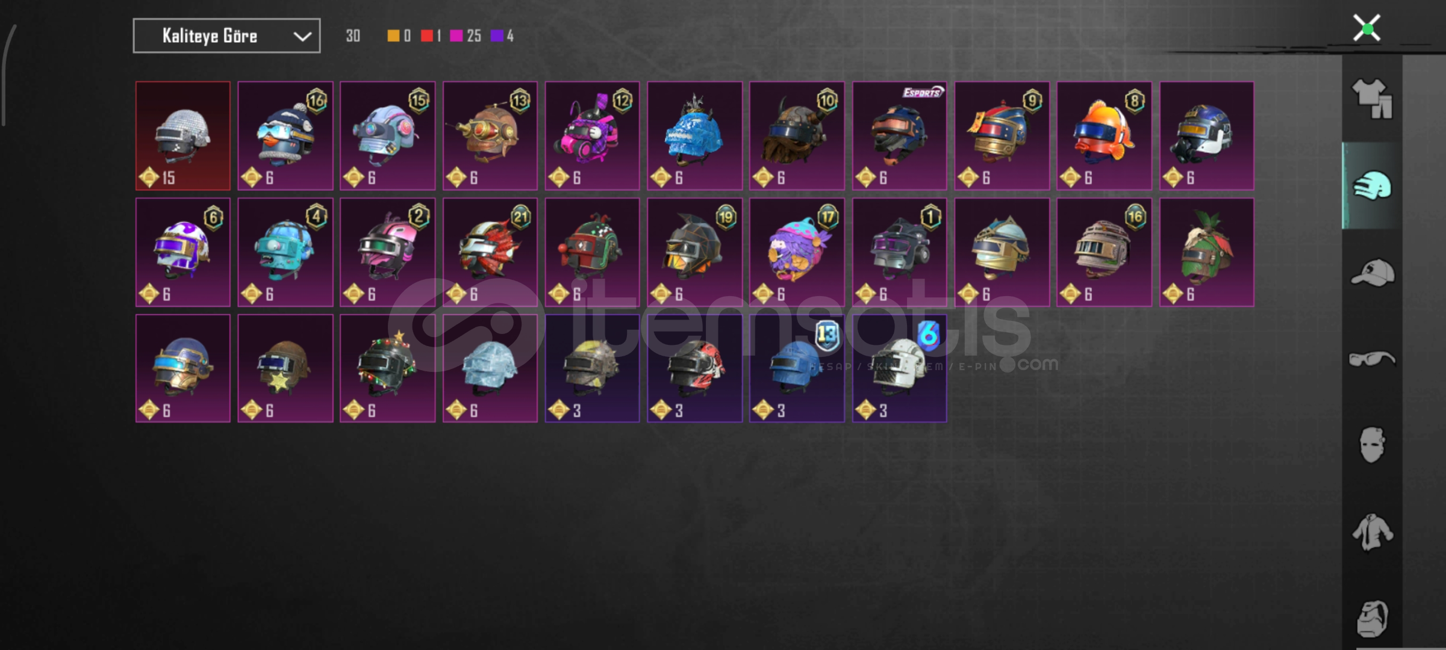Open the Kaliteye Göre sort dropdown
This screenshot has height=650, width=1446.
(226, 36)
